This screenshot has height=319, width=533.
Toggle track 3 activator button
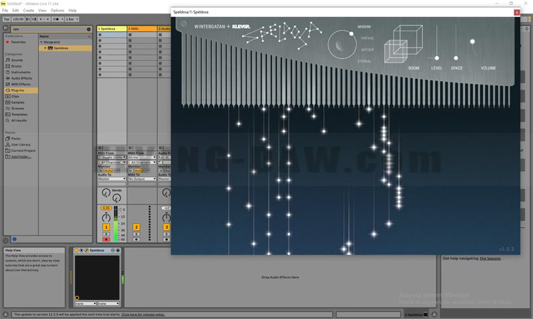[166, 227]
